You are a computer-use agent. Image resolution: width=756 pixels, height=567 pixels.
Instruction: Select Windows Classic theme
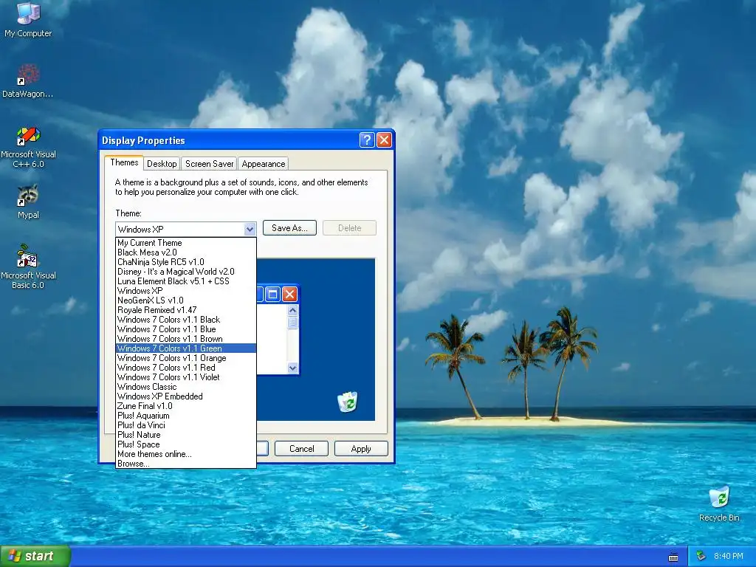186,387
